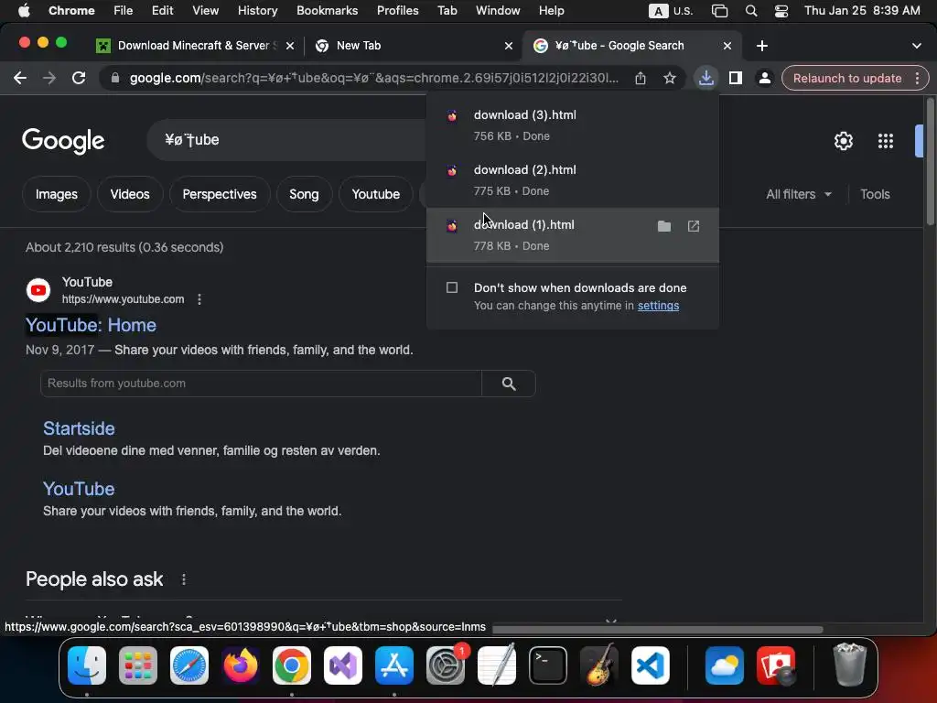
Task: Open download (3).html from the downloads list
Action: pyautogui.click(x=573, y=124)
